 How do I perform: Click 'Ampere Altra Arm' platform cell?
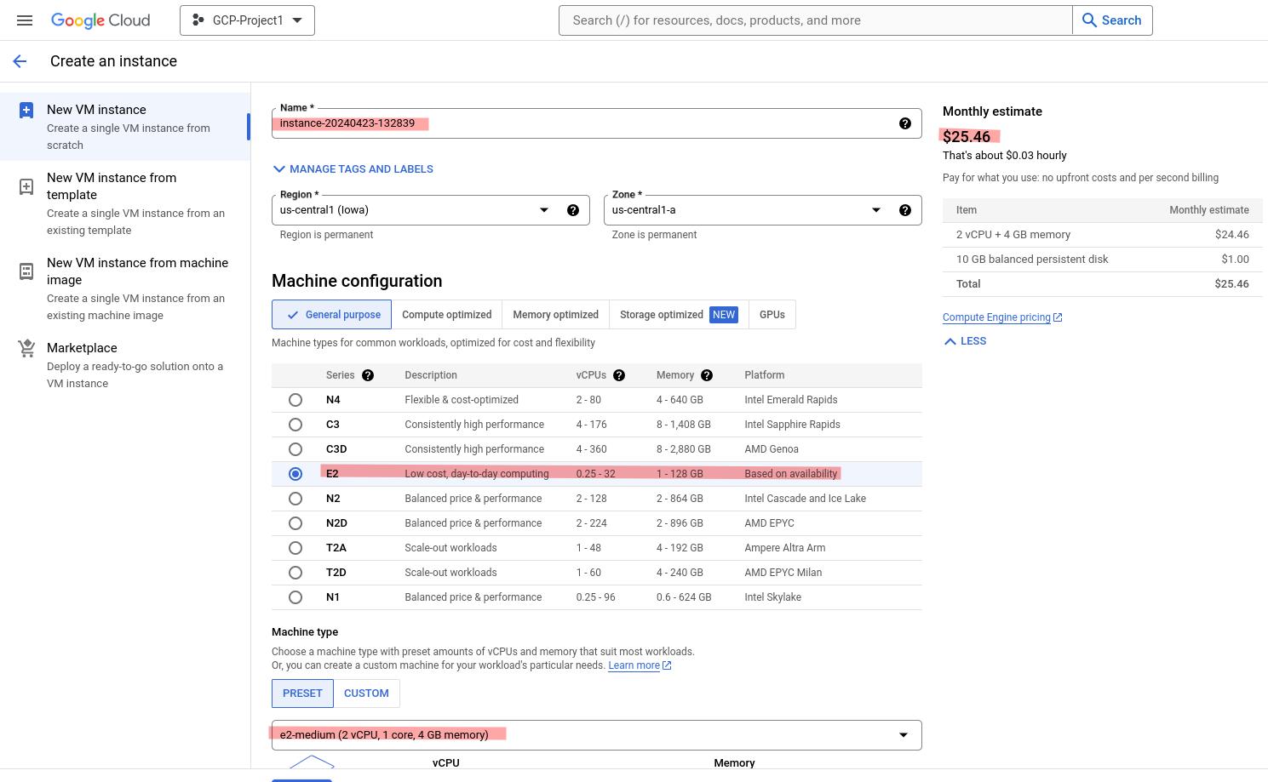(x=784, y=548)
